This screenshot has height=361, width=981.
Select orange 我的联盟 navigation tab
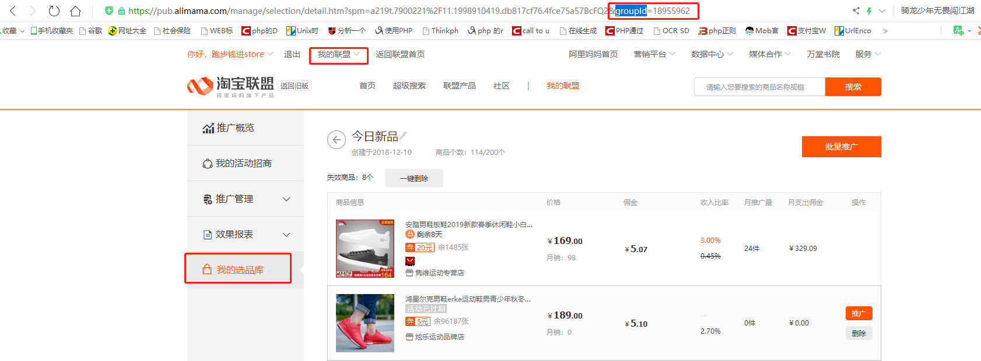pos(563,86)
